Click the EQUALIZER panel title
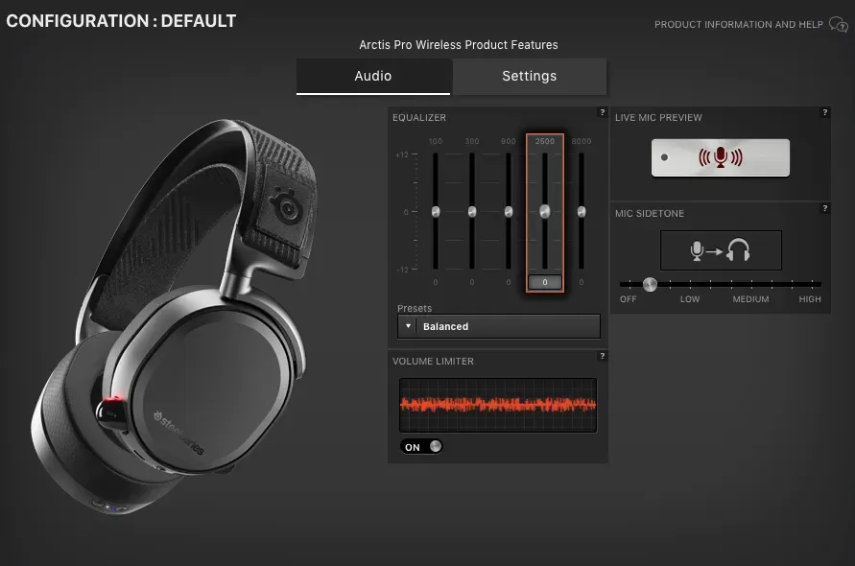The image size is (855, 566). (x=419, y=118)
